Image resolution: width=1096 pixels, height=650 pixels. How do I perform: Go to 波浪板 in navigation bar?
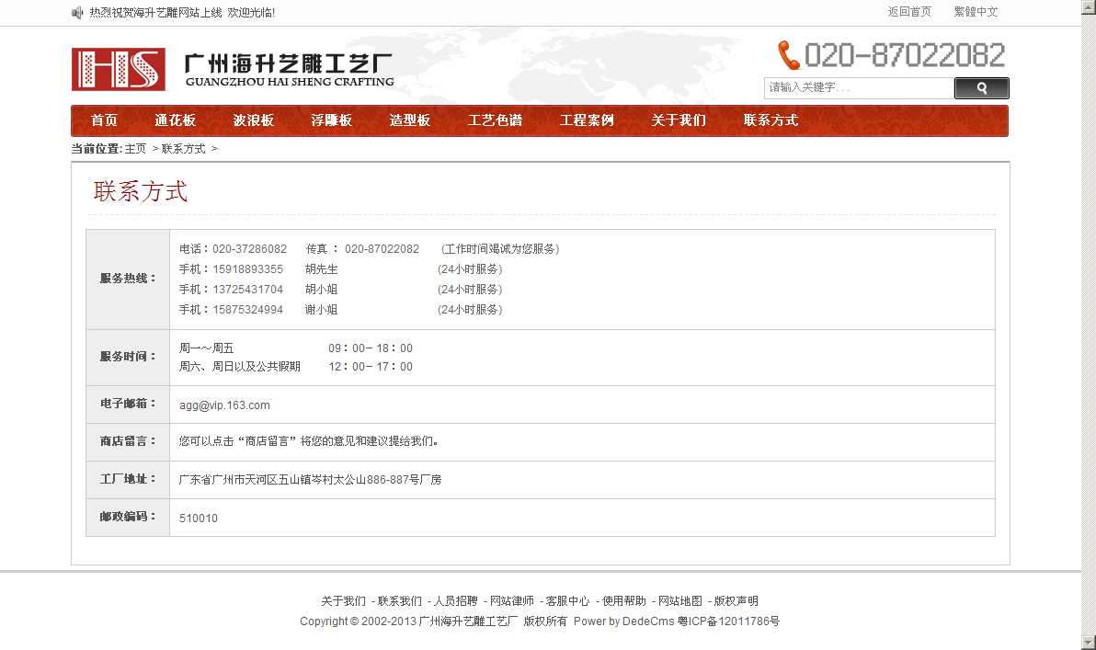pos(253,120)
